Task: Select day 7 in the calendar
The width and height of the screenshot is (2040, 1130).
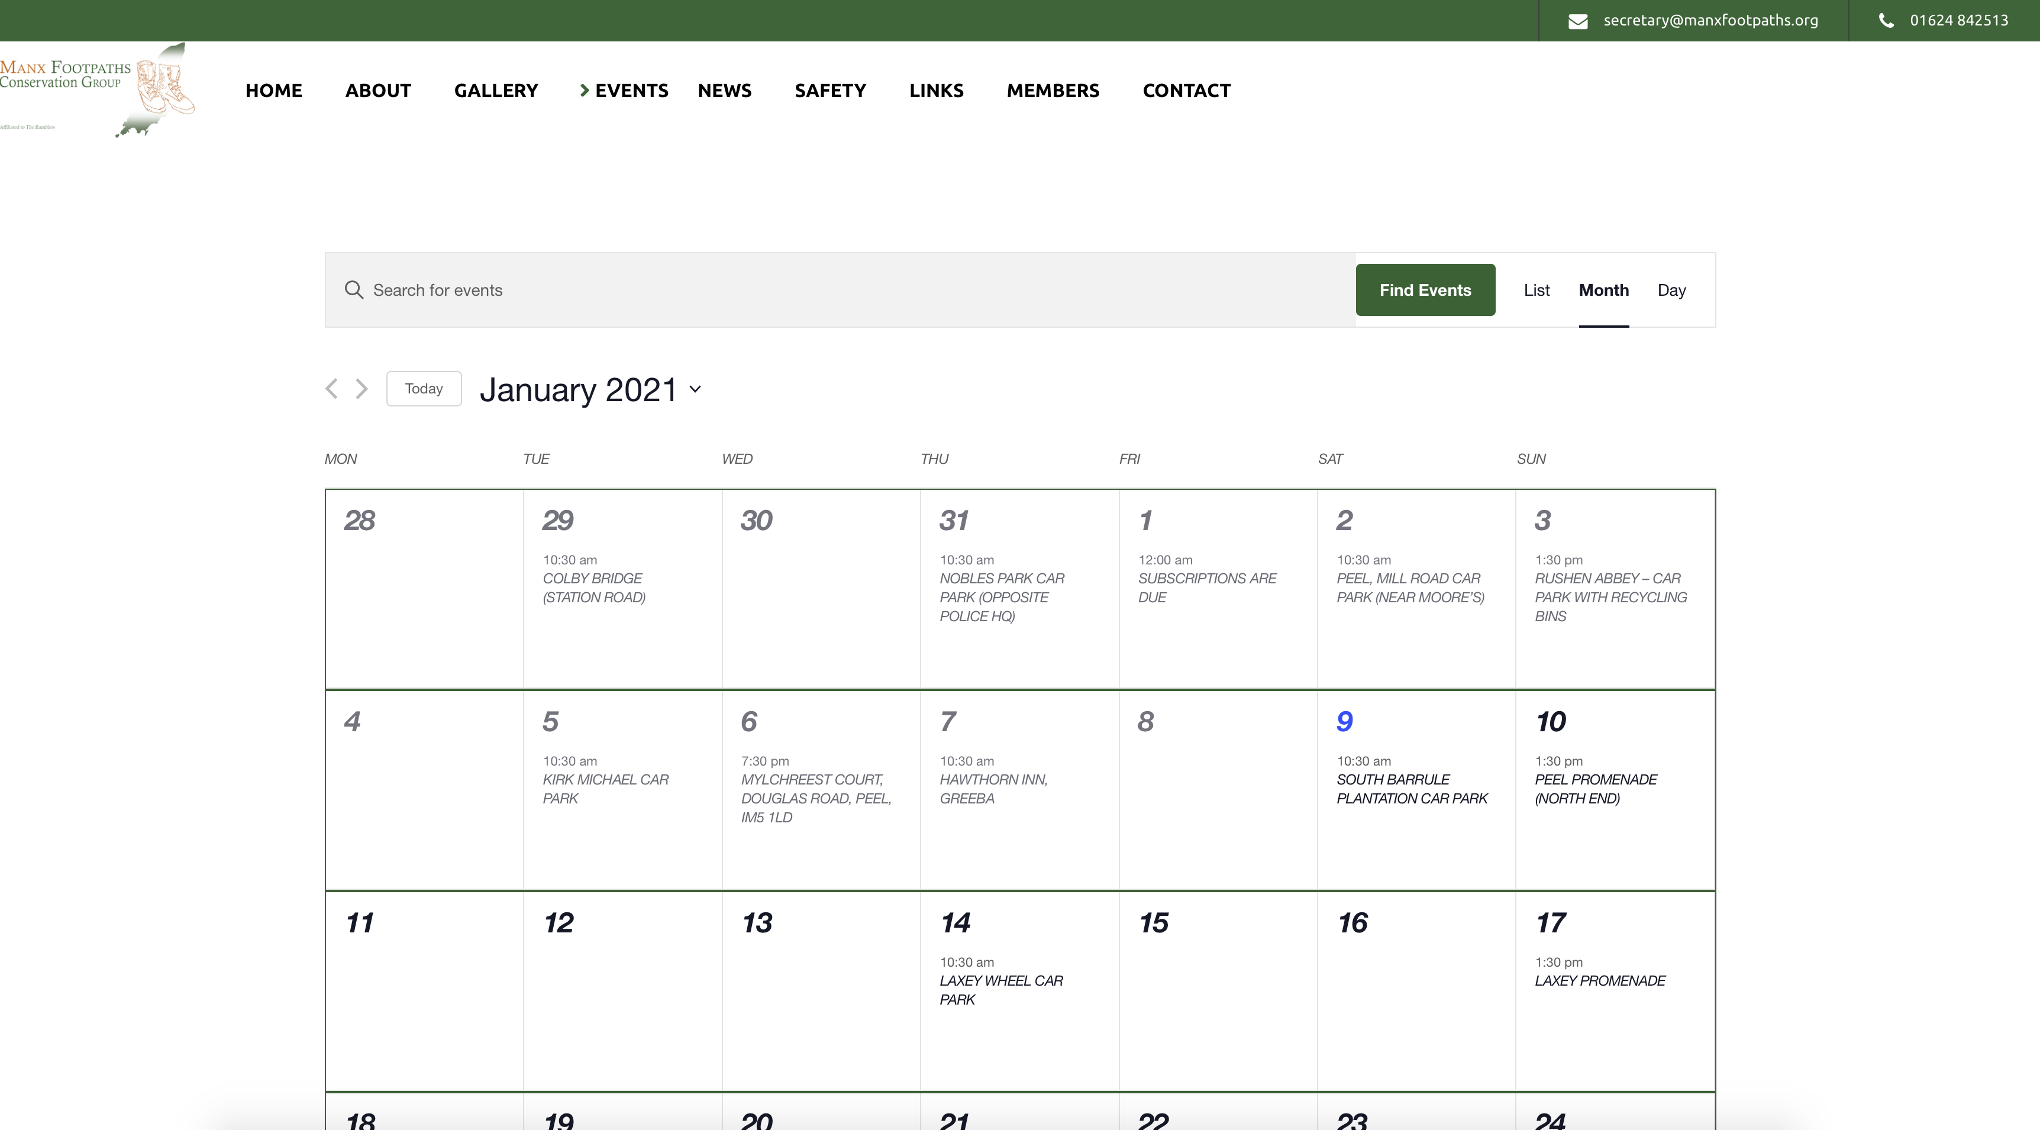Action: pyautogui.click(x=948, y=721)
